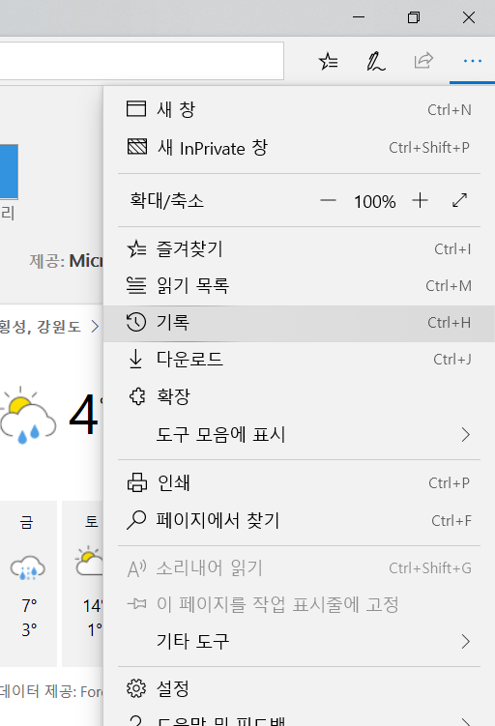Open the Favorites hub star icon
The width and height of the screenshot is (495, 726).
(x=329, y=61)
